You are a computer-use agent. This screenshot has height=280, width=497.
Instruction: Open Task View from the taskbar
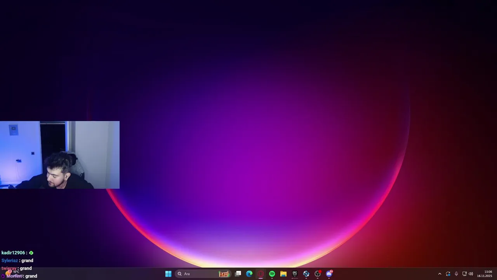238,274
